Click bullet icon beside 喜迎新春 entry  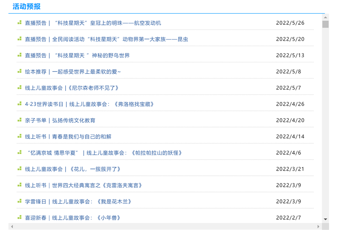[x=20, y=218]
